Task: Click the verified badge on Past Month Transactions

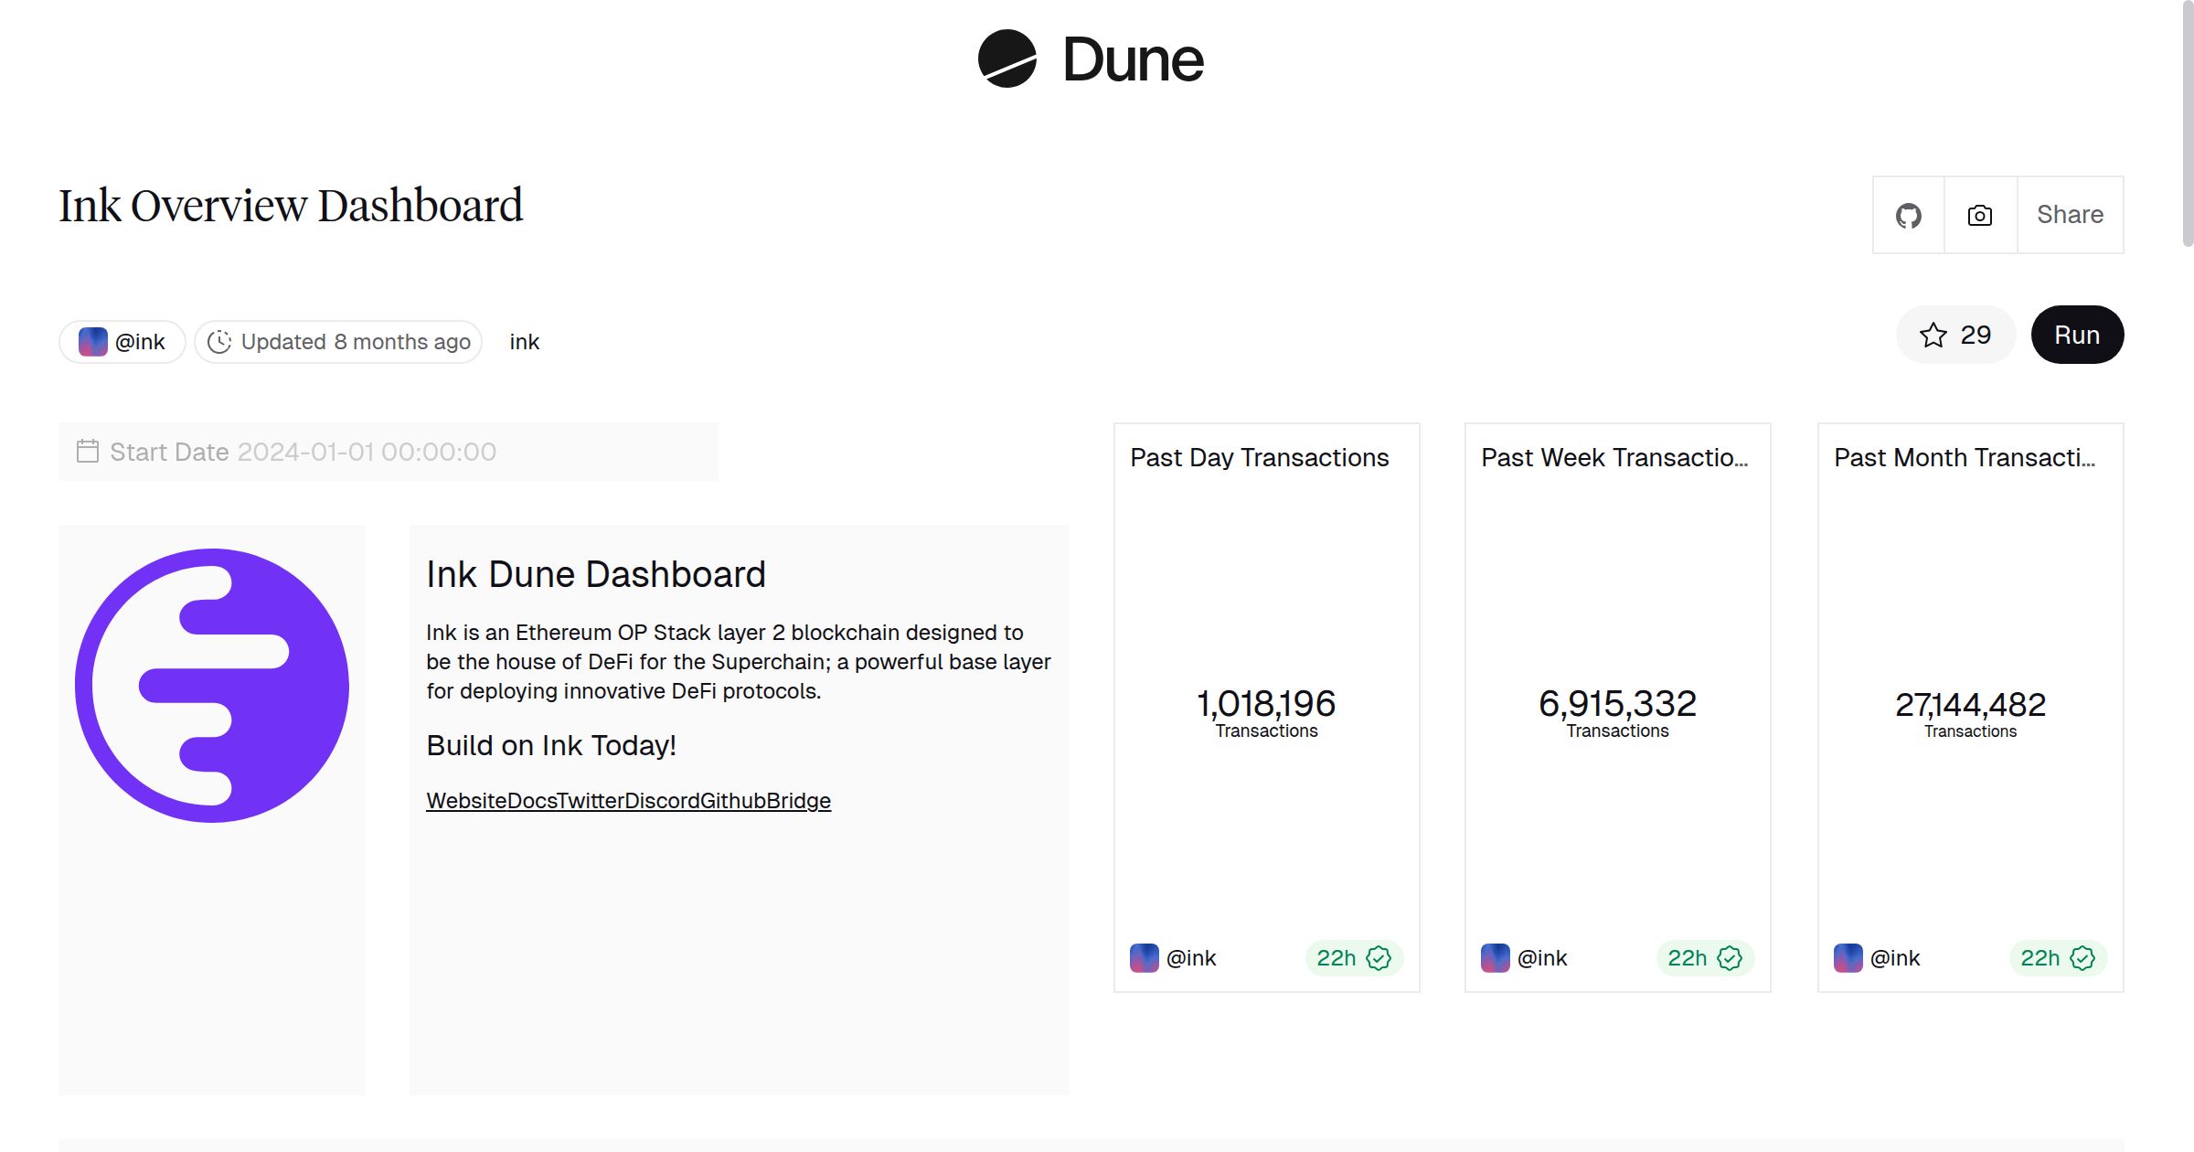Action: 2082,957
